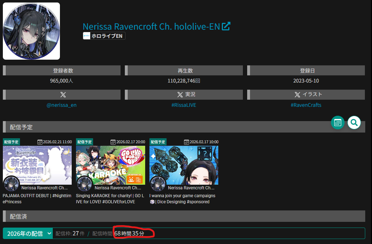Click the hololive EN group badge
Screen dimensions: 372x244
point(104,36)
